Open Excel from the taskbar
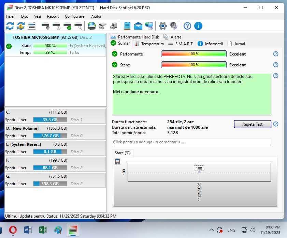This screenshot has width=287, height=238. 43,230
